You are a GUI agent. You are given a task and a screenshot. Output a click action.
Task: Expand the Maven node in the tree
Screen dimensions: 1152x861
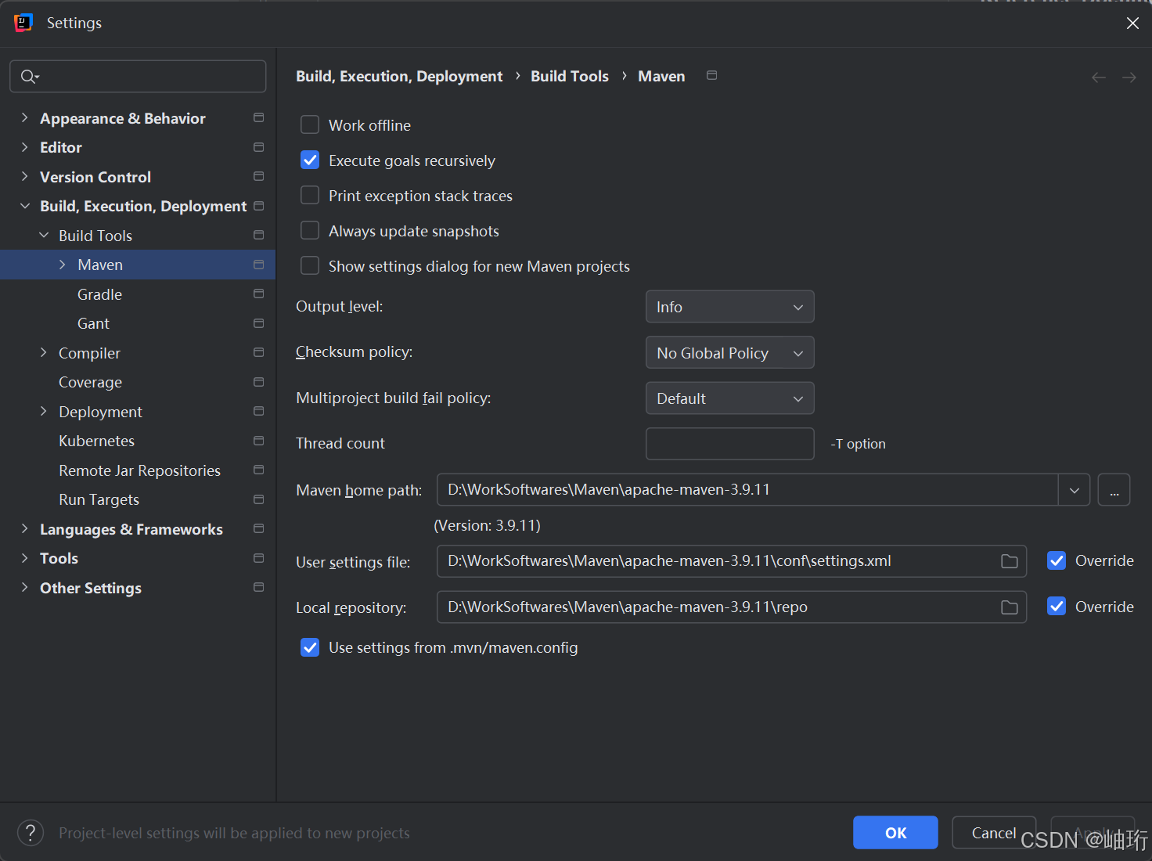[63, 265]
